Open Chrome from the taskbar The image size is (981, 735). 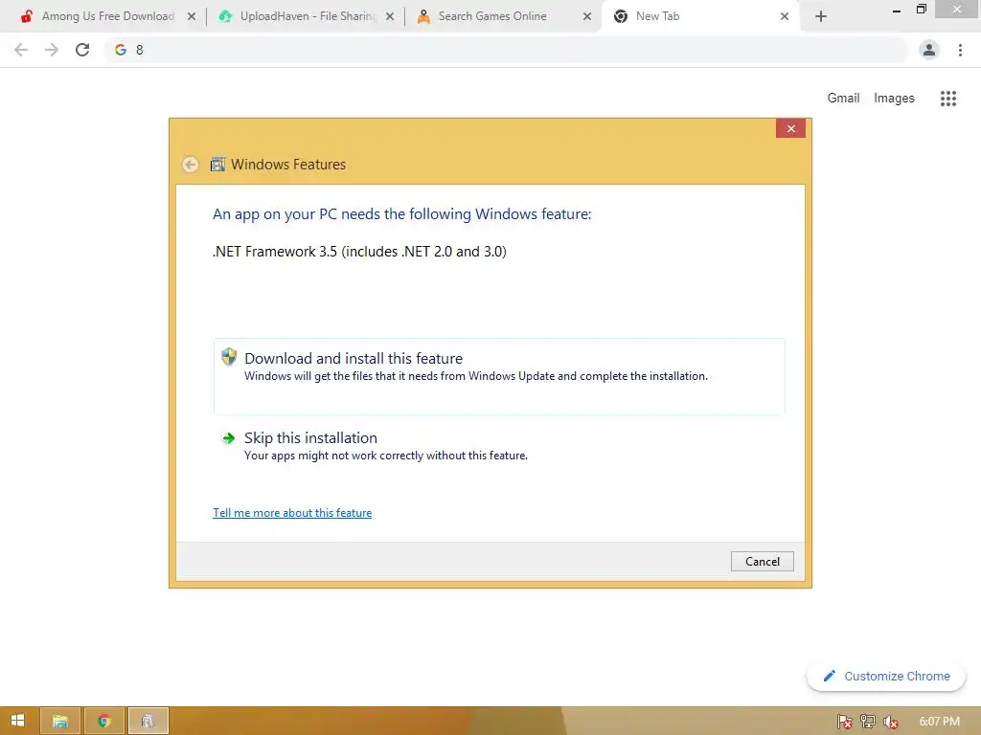pos(103,721)
